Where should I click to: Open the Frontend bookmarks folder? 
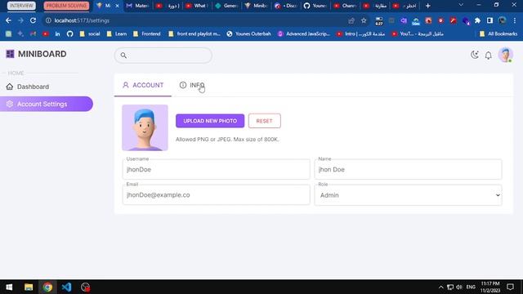click(146, 33)
